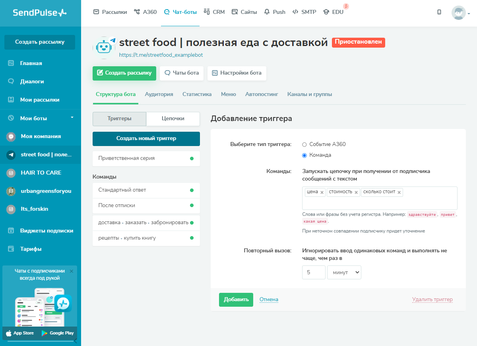Click the repeat interval number field
477x346 pixels.
[314, 273]
